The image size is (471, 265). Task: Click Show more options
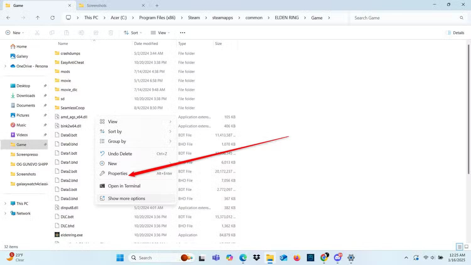click(136, 198)
